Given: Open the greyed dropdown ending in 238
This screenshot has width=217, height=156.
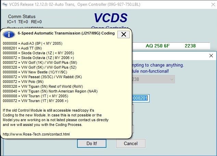Looking at the screenshot, I should (153, 79).
